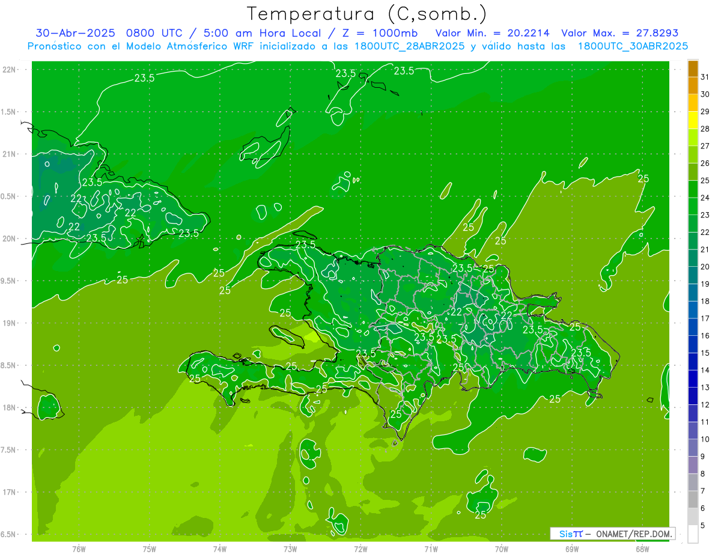Image resolution: width=721 pixels, height=557 pixels.
Task: Click the "72W" longitude axis label
Action: click(360, 549)
